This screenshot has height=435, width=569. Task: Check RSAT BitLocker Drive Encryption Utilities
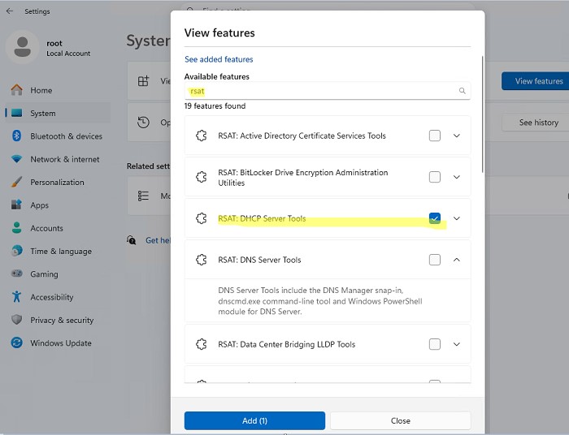click(x=435, y=177)
